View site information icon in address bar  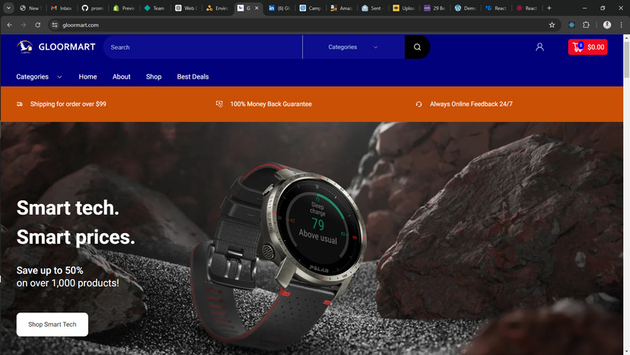click(x=55, y=25)
